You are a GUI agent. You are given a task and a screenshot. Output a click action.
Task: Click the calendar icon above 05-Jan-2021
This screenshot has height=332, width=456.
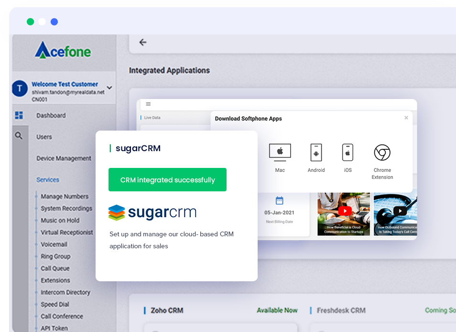(280, 200)
